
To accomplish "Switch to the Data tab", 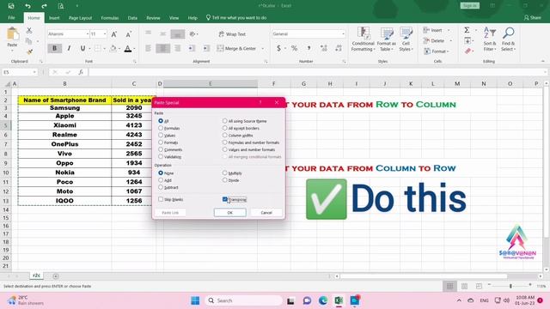I will pos(132,17).
